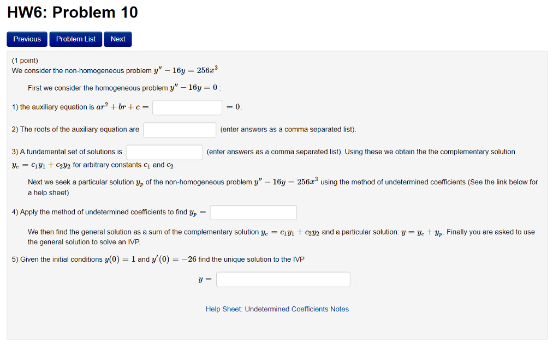Click the particular solution yp answer box
This screenshot has width=559, height=344.
(253, 212)
